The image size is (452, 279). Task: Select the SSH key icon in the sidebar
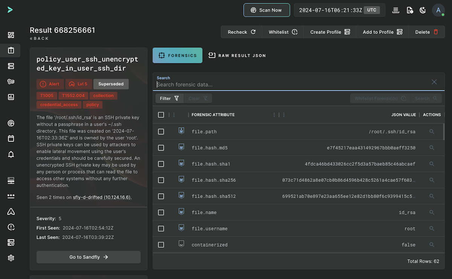pos(11,81)
